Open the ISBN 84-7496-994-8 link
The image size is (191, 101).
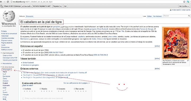[x=101, y=55]
